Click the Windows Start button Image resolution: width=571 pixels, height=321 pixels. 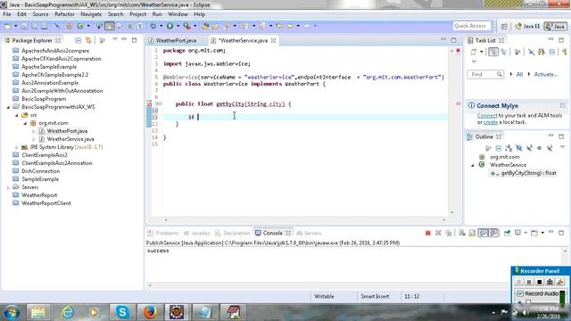tap(12, 312)
